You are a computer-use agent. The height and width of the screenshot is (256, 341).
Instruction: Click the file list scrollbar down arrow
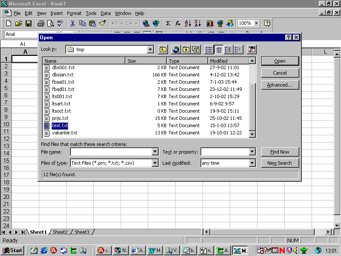pos(252,134)
